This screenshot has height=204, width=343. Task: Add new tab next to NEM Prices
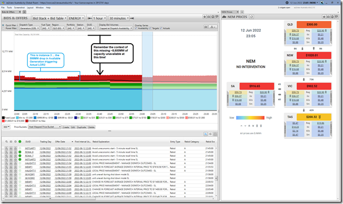pyautogui.click(x=242, y=12)
